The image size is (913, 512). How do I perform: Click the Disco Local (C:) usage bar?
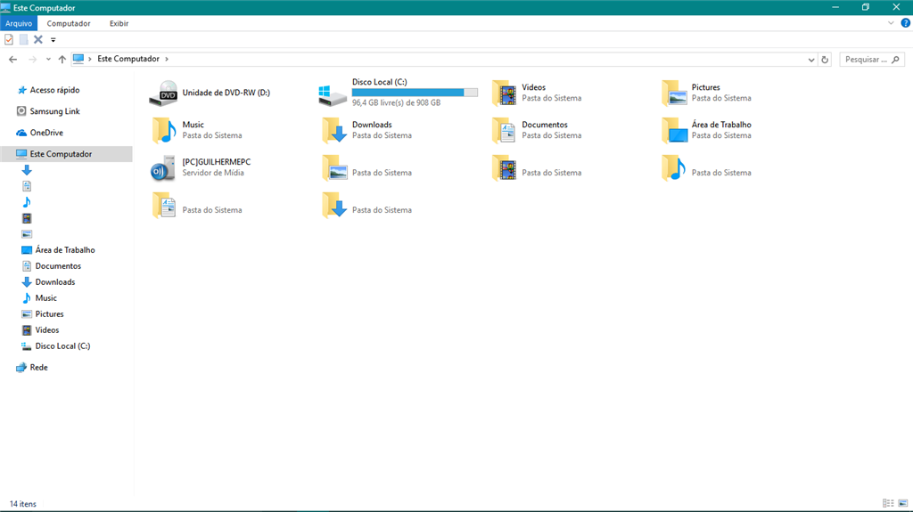tap(415, 93)
